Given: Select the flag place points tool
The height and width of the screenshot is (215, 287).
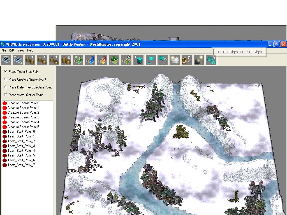Looking at the screenshot, I should 151,60.
